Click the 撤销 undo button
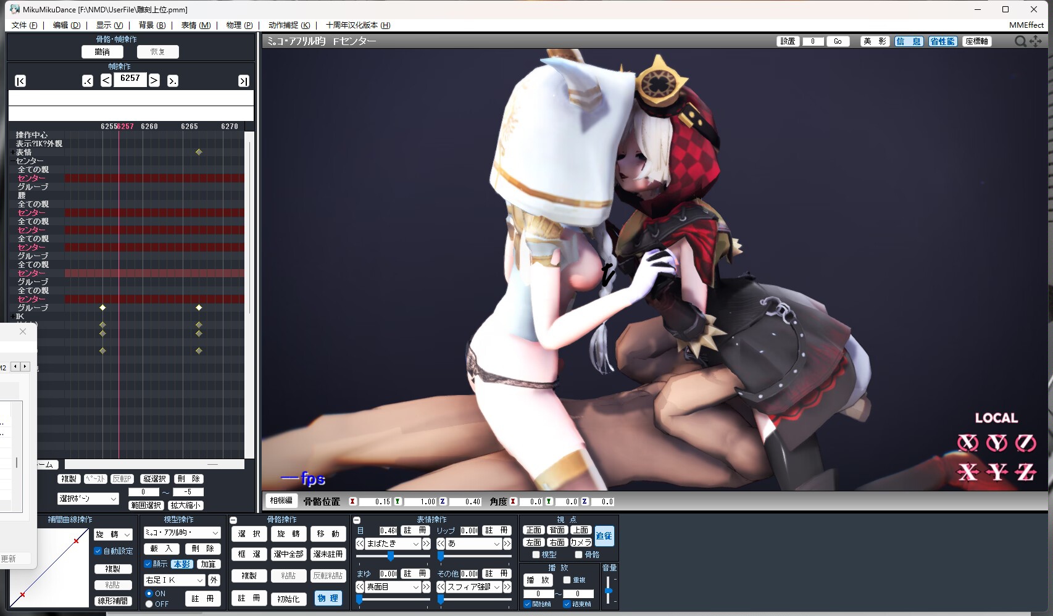The image size is (1053, 616). coord(102,52)
